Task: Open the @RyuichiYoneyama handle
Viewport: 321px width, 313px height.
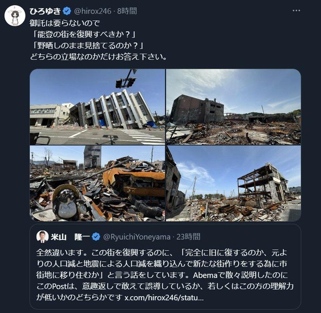Action: (137, 237)
